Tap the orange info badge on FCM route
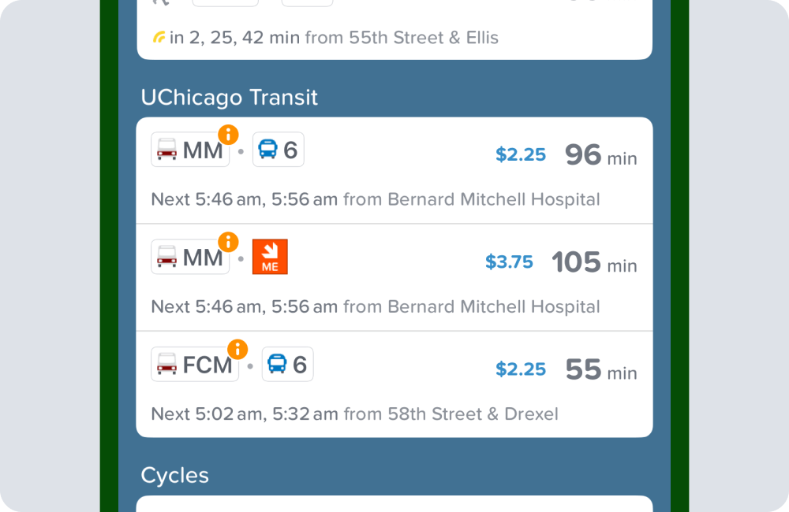 tap(237, 349)
